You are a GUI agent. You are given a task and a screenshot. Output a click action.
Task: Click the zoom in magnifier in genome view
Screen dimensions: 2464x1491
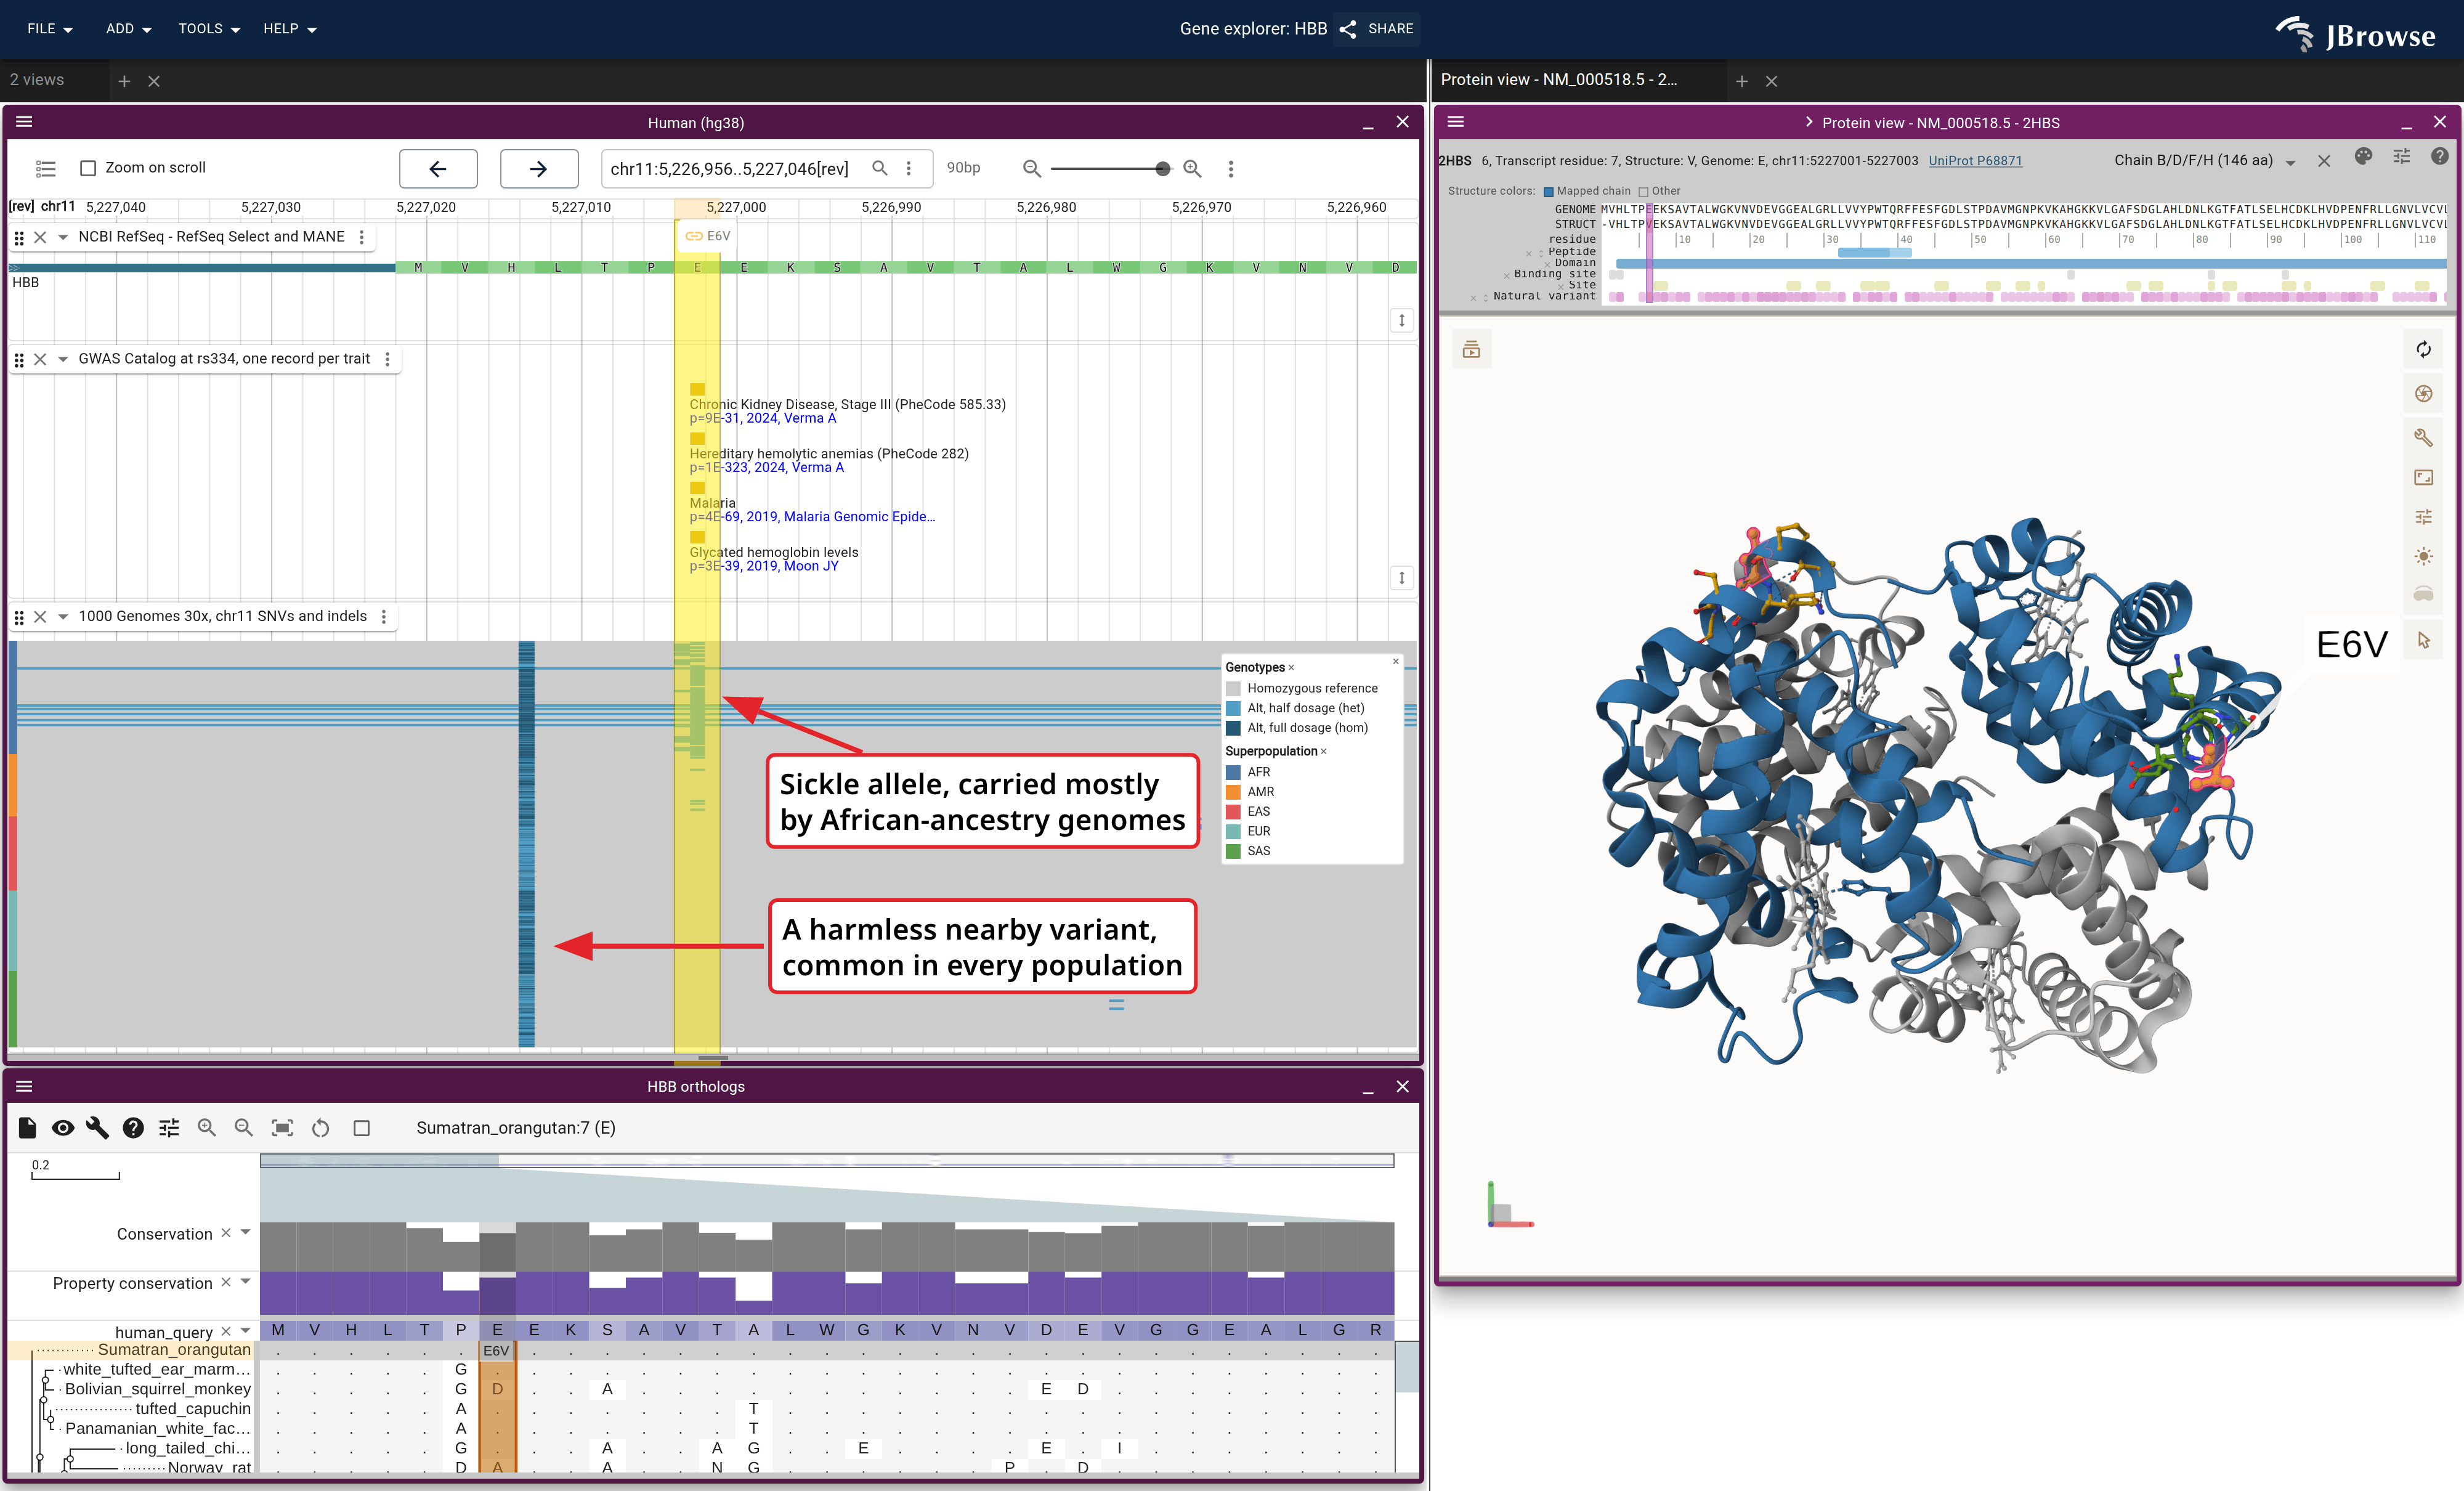tap(1192, 169)
